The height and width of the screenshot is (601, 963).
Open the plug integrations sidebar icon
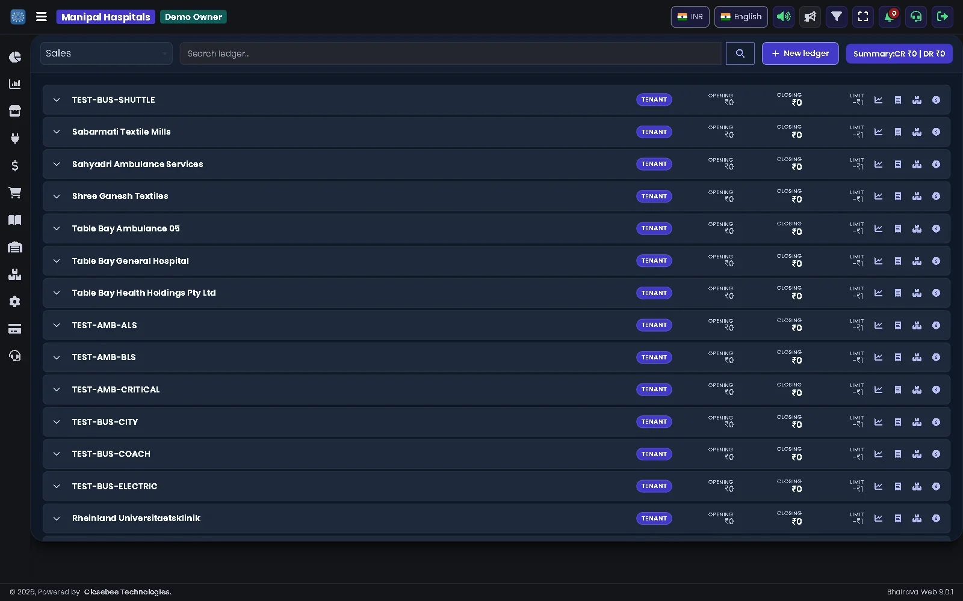[x=15, y=138]
